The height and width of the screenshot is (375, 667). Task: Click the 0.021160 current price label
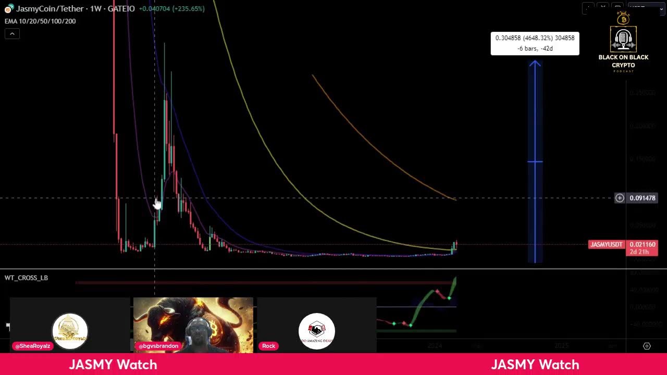642,244
